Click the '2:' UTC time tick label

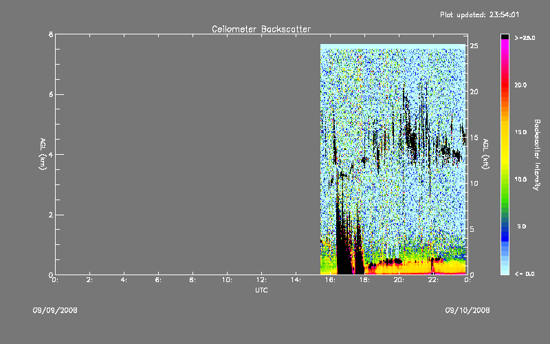pos(90,280)
